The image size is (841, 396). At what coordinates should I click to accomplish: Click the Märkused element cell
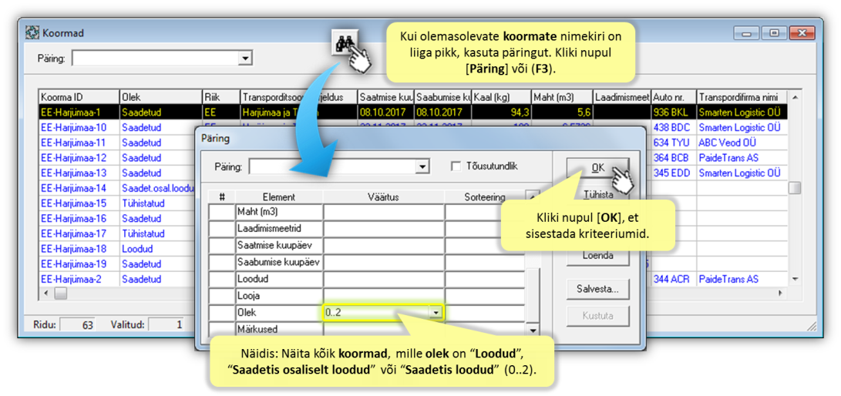[x=279, y=328]
